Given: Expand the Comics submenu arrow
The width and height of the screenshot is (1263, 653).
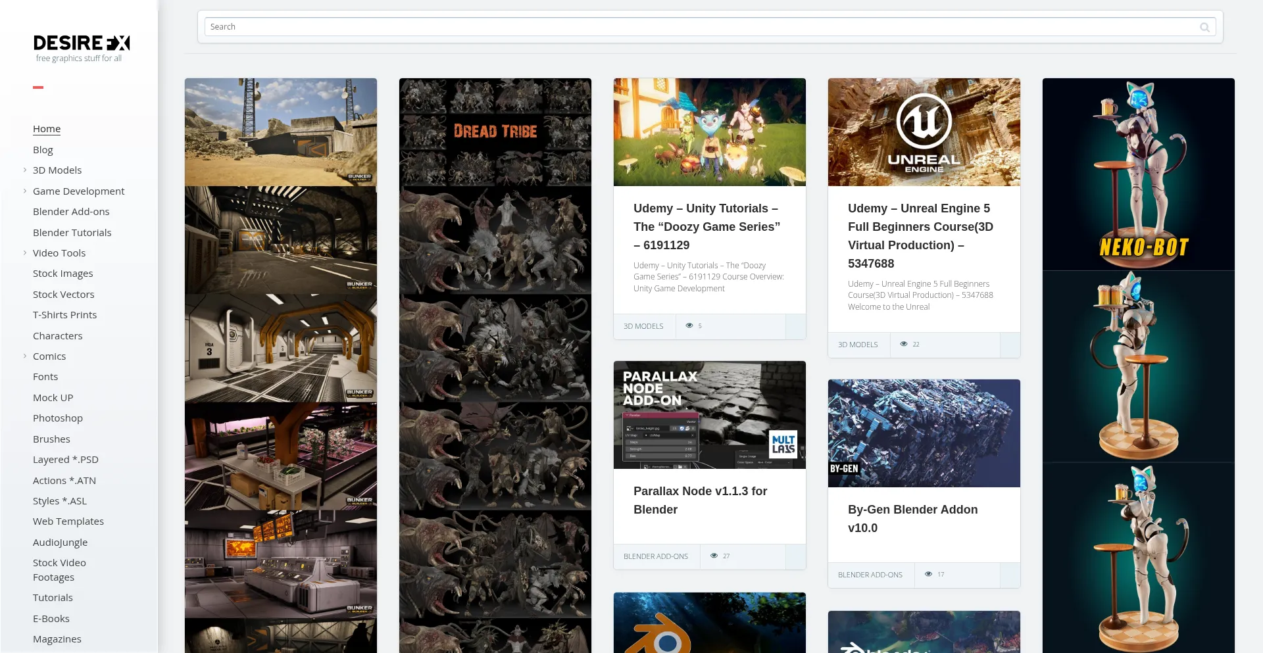Looking at the screenshot, I should pos(25,356).
